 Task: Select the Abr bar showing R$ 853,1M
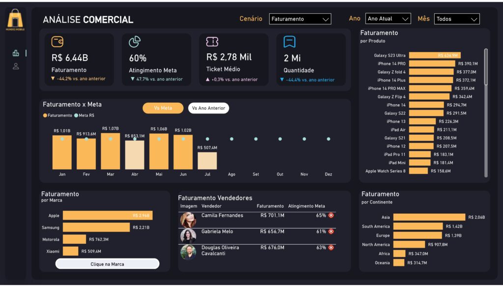point(135,155)
